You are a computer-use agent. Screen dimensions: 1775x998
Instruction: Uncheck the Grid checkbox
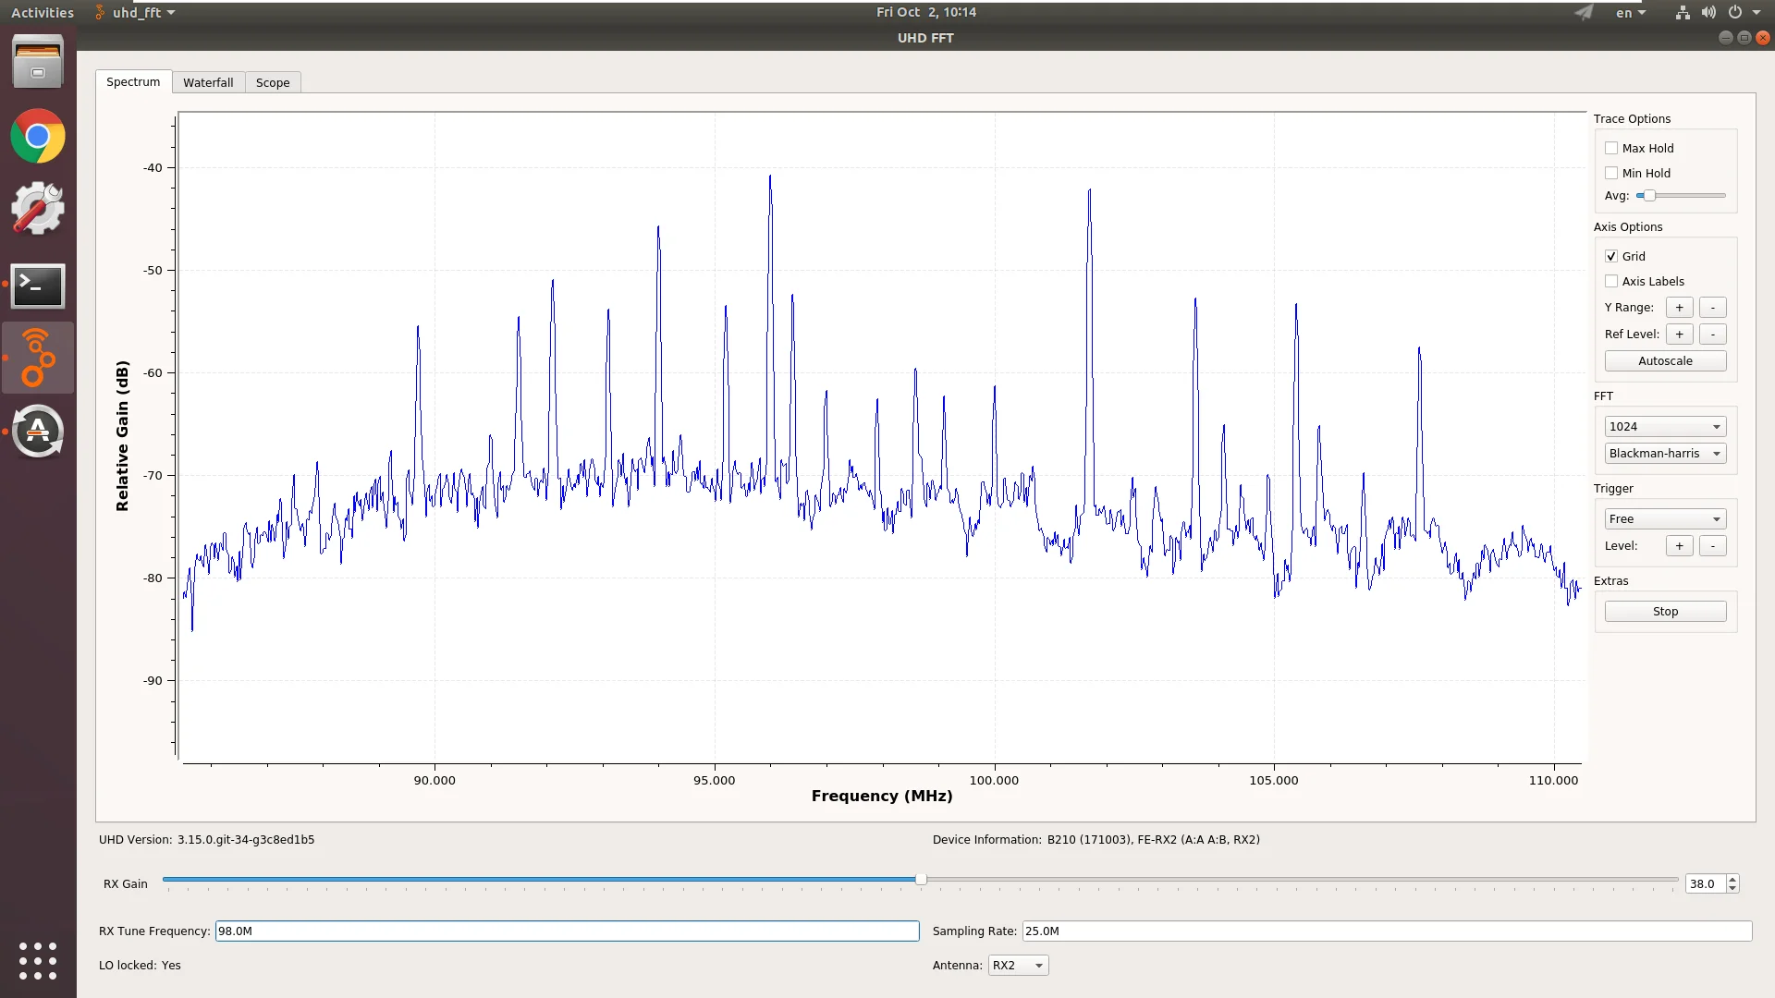point(1611,256)
